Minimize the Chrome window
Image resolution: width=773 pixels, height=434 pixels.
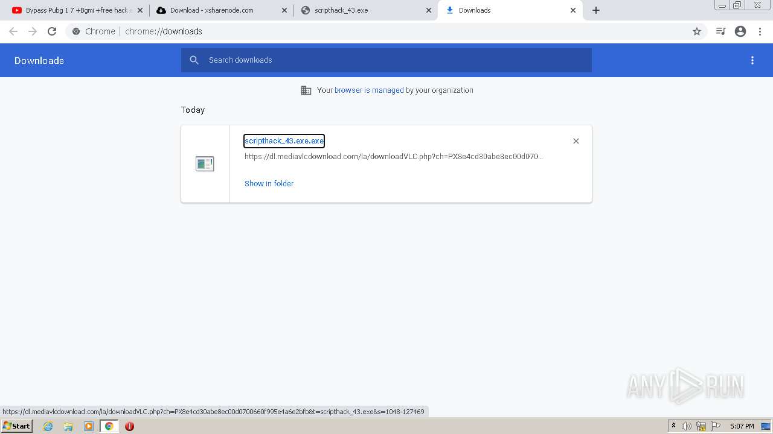(722, 5)
